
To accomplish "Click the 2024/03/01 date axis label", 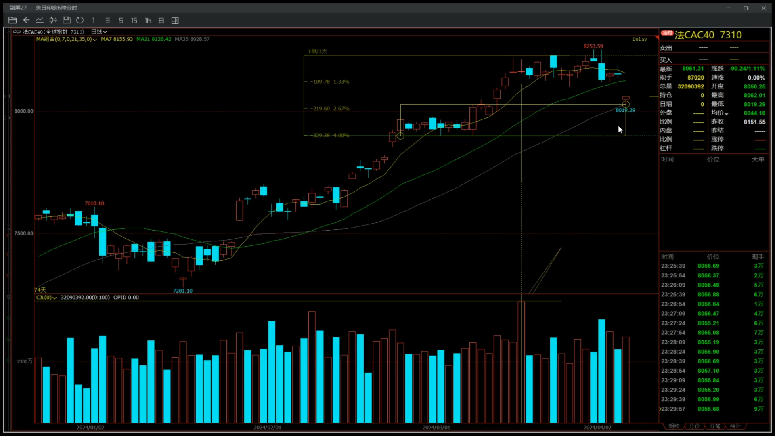I will pyautogui.click(x=436, y=427).
